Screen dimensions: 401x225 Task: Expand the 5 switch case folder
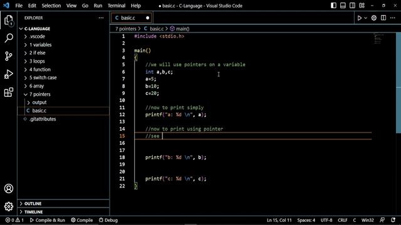[x=63, y=77]
